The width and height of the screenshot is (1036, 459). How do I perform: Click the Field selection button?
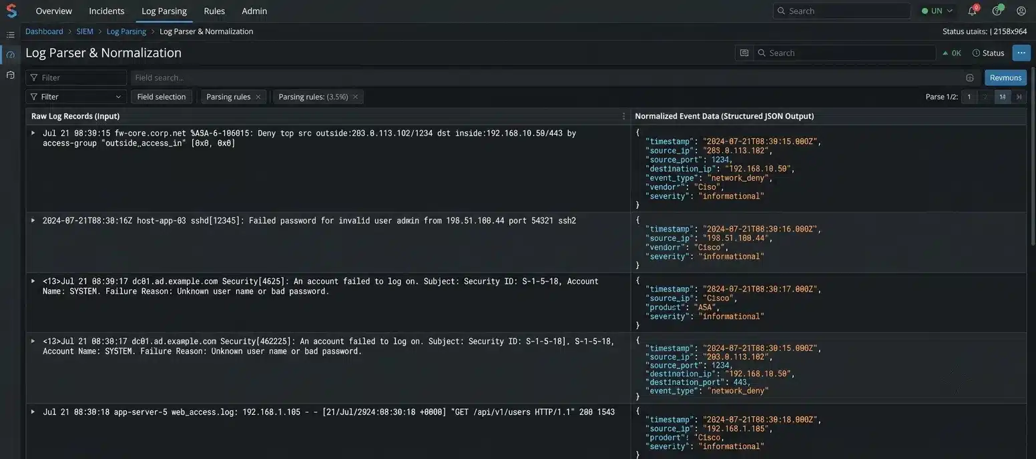(162, 97)
